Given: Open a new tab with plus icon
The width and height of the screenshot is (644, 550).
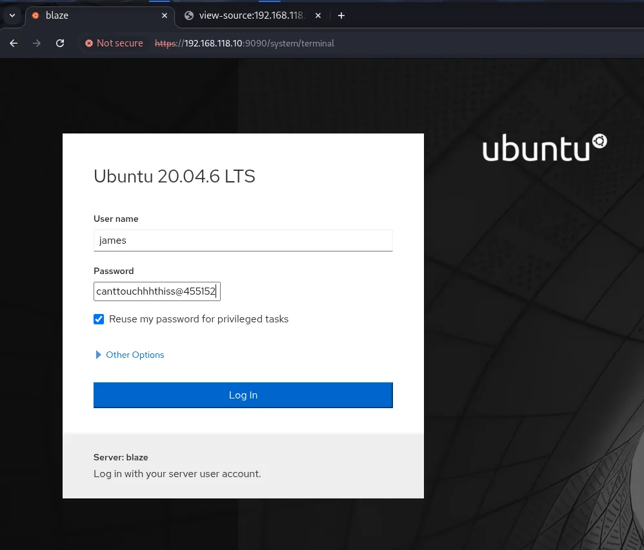Looking at the screenshot, I should (341, 15).
